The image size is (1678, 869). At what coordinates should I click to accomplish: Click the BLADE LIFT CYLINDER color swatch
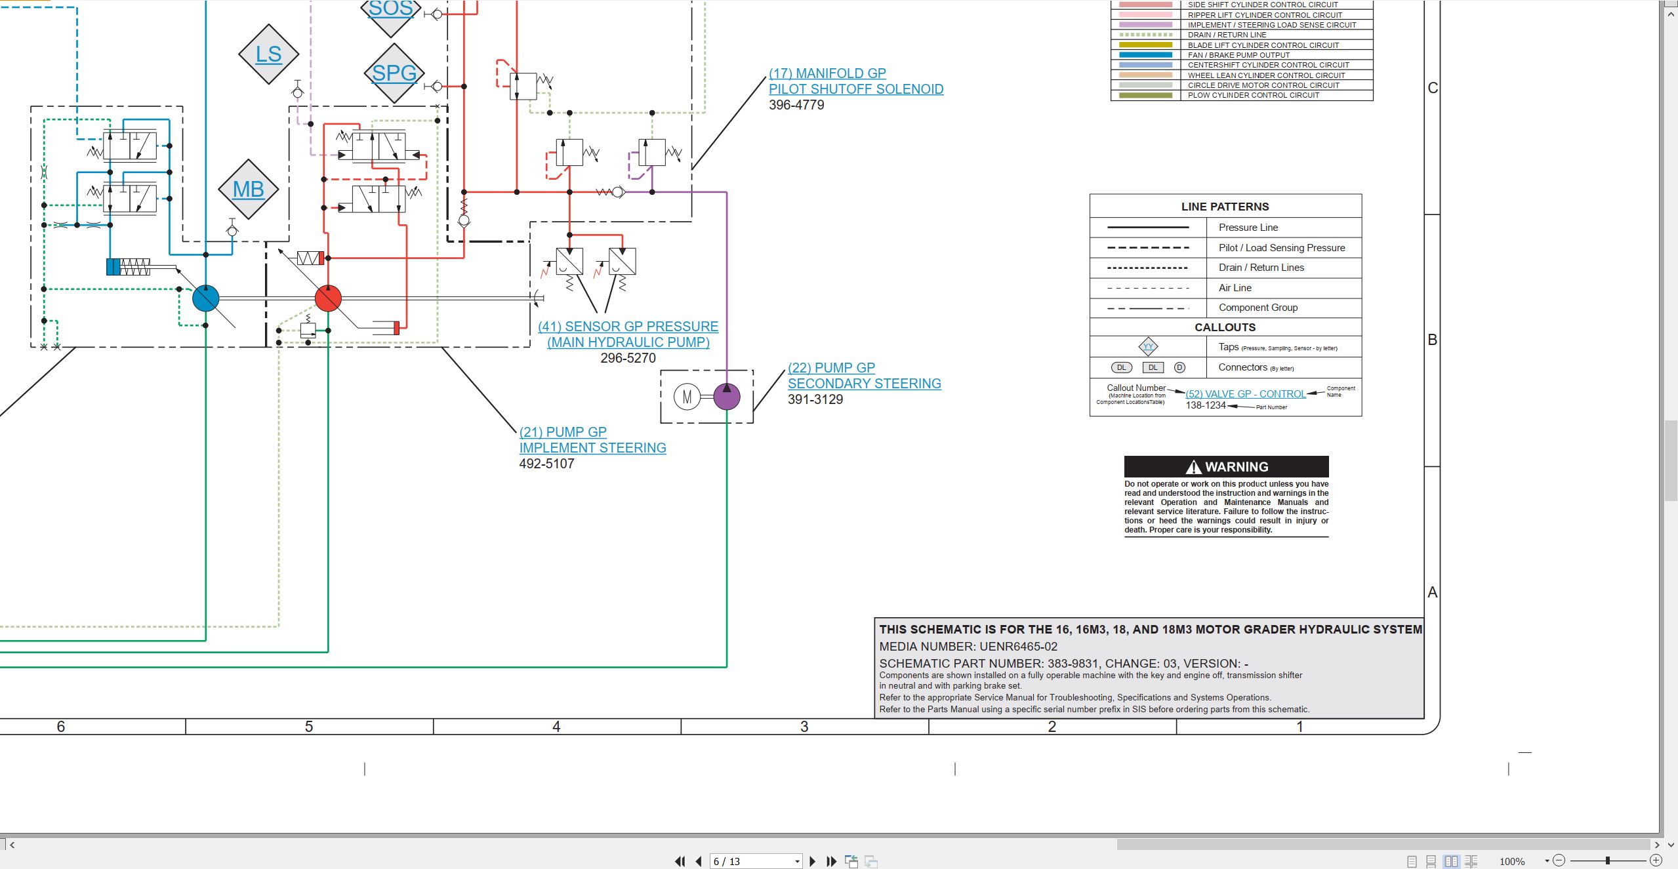[x=1145, y=45]
